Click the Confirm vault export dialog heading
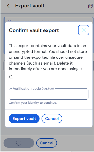Image resolution: width=94 pixels, height=152 pixels. click(34, 30)
